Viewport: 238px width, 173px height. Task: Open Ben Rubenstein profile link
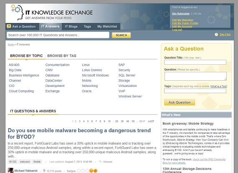point(181,14)
